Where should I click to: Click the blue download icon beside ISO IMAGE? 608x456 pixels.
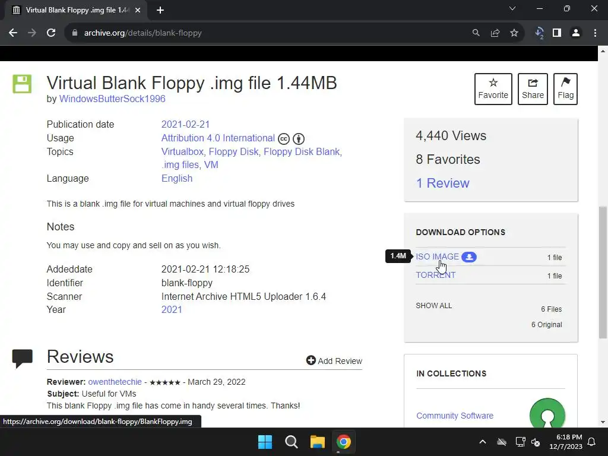(x=469, y=257)
